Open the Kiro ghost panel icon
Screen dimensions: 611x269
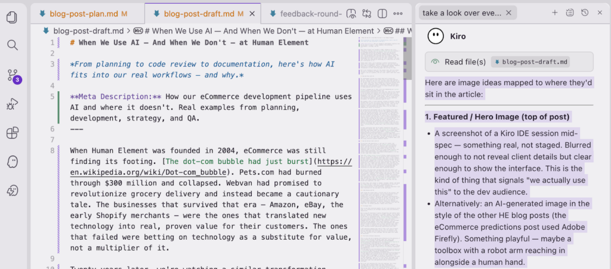(x=13, y=162)
